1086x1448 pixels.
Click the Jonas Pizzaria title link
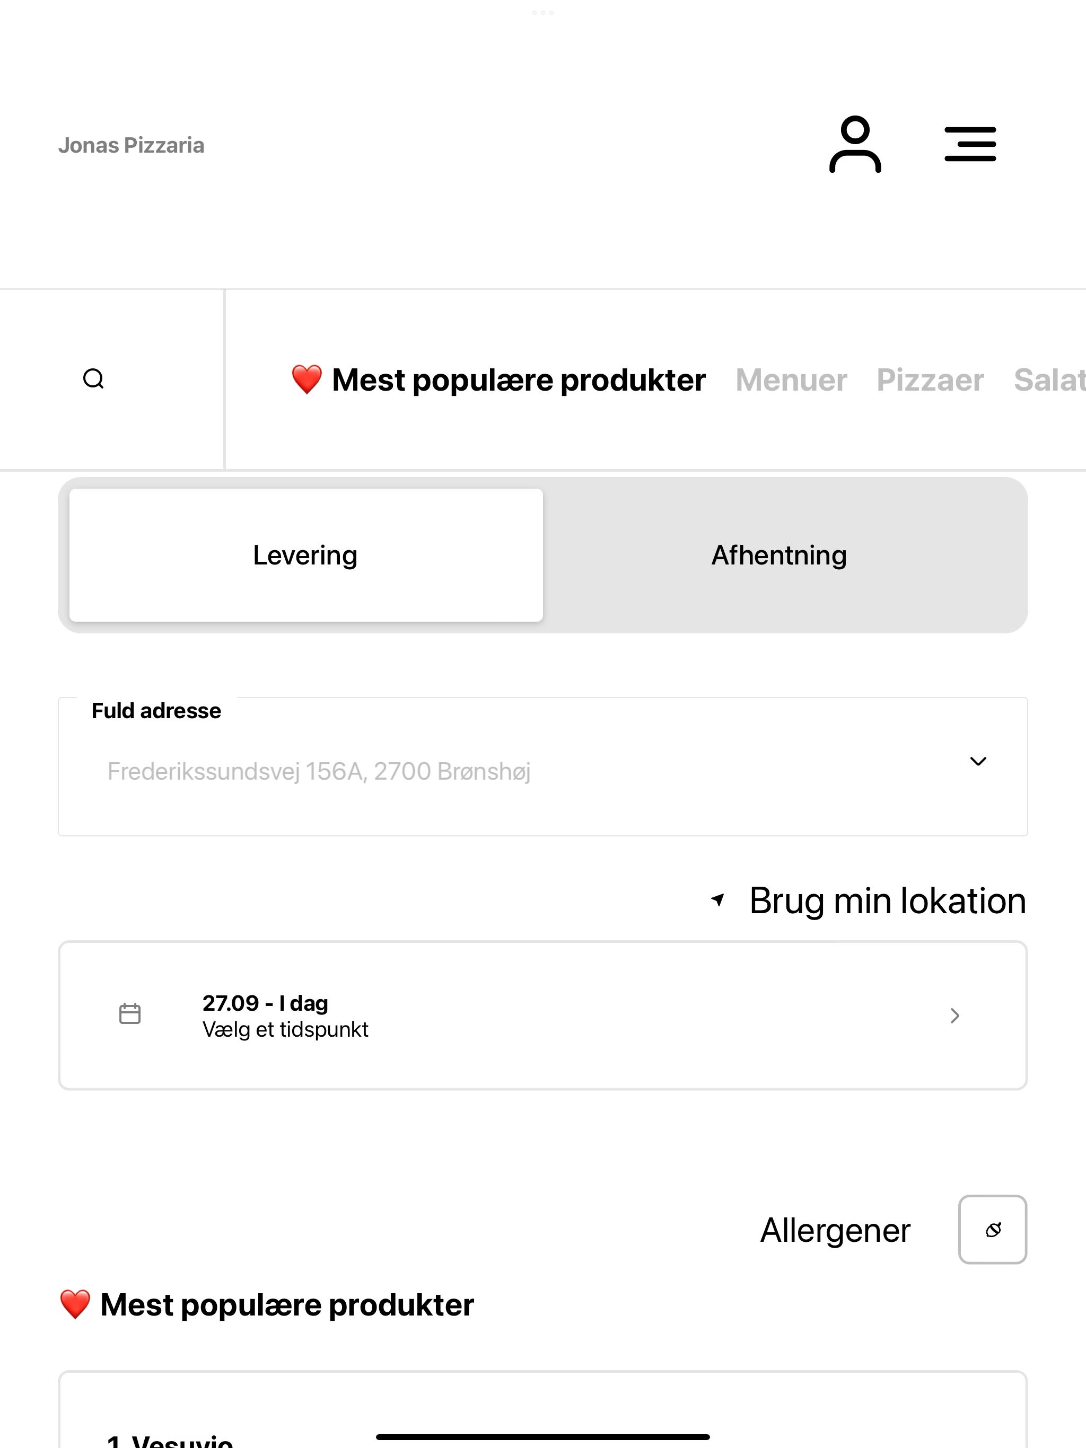(x=131, y=145)
